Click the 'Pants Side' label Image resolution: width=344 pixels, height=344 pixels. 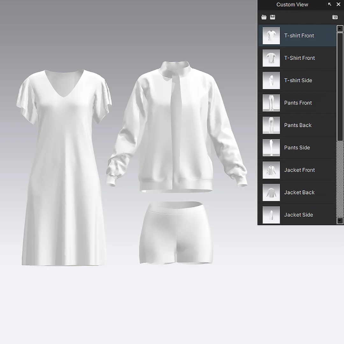(297, 147)
